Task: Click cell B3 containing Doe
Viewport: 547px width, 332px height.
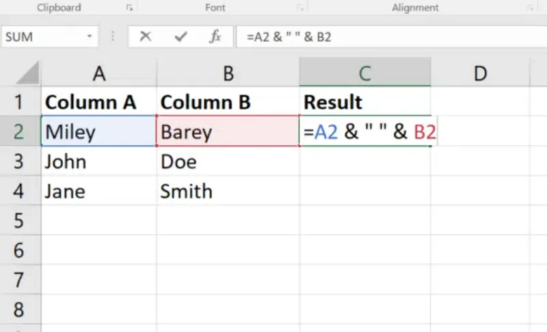Action: (228, 162)
